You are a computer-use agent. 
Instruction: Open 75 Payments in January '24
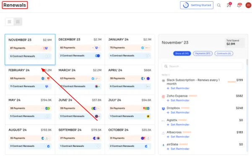130,48
